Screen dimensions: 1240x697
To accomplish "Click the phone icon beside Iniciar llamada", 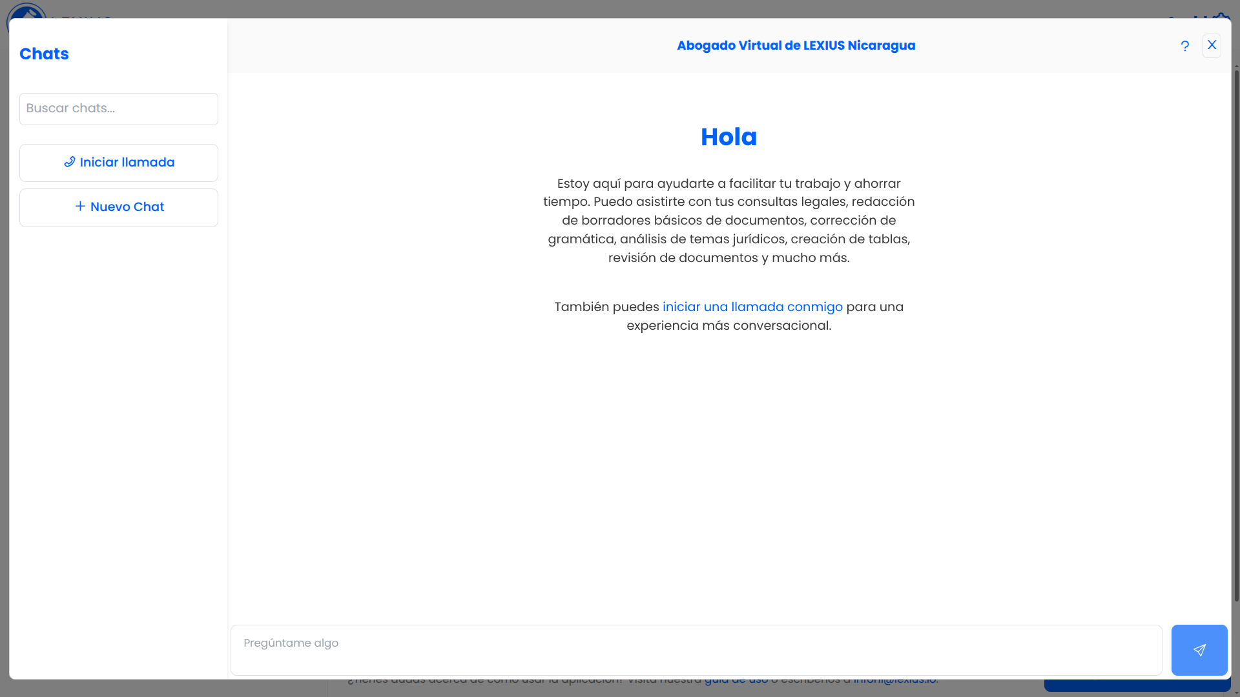I will (x=70, y=162).
